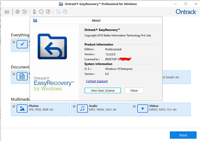This screenshot has height=141, width=200.
Task: Click the large folder logo in About dialog
Action: (52, 46)
